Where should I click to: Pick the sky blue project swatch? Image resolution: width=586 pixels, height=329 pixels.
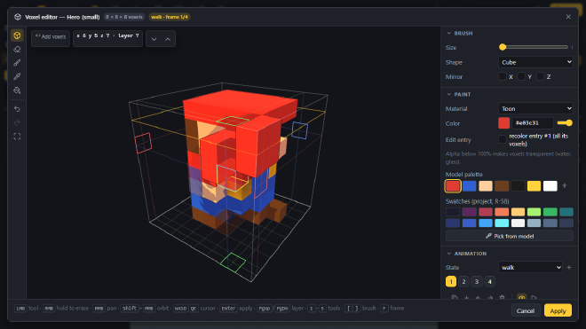pos(486,223)
